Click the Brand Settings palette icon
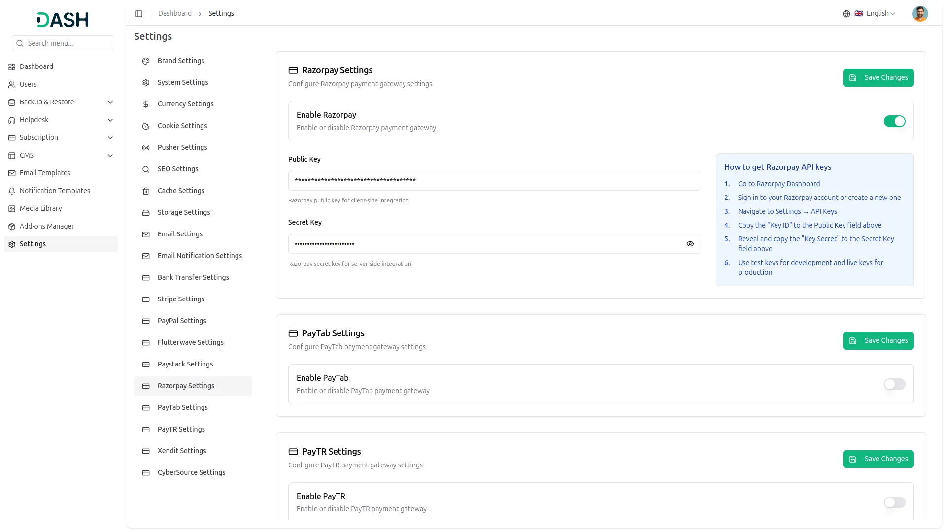This screenshot has width=946, height=532. (146, 61)
